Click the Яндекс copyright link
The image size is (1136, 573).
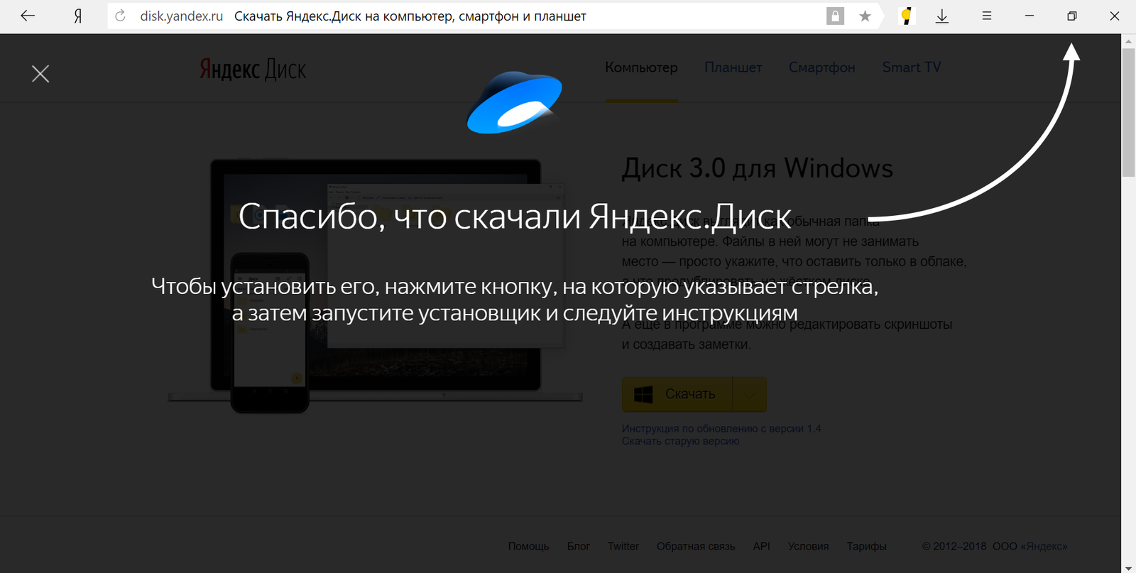coord(1044,546)
